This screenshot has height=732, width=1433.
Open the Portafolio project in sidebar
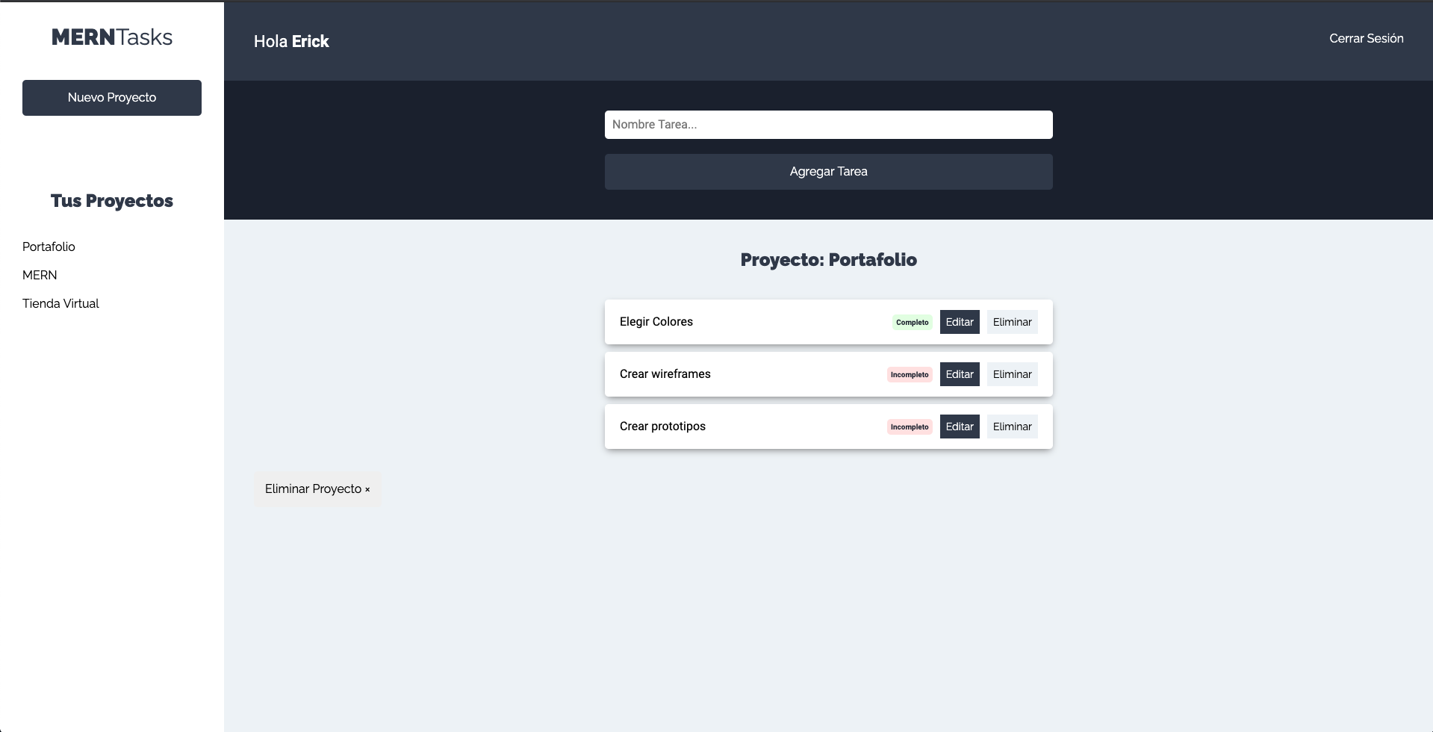(x=49, y=246)
